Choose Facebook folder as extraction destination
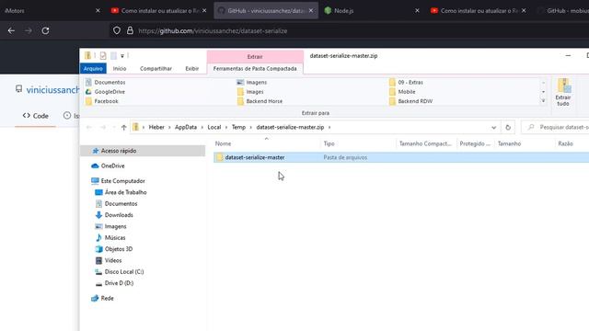 coord(102,101)
